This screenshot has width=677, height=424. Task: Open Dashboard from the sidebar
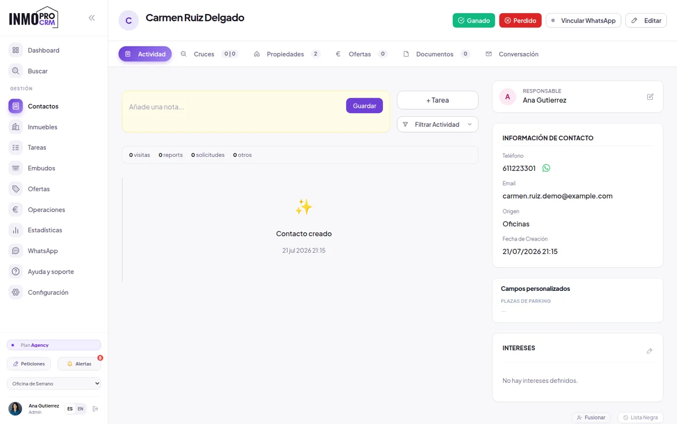44,50
